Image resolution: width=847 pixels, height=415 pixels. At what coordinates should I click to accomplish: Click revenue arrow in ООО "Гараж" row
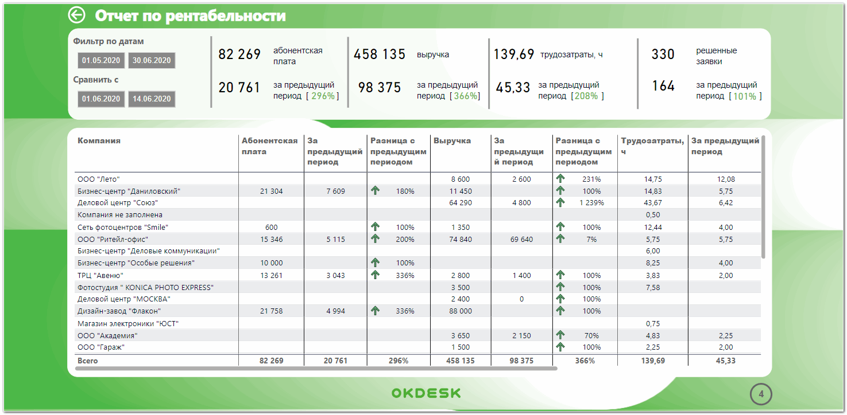point(560,347)
